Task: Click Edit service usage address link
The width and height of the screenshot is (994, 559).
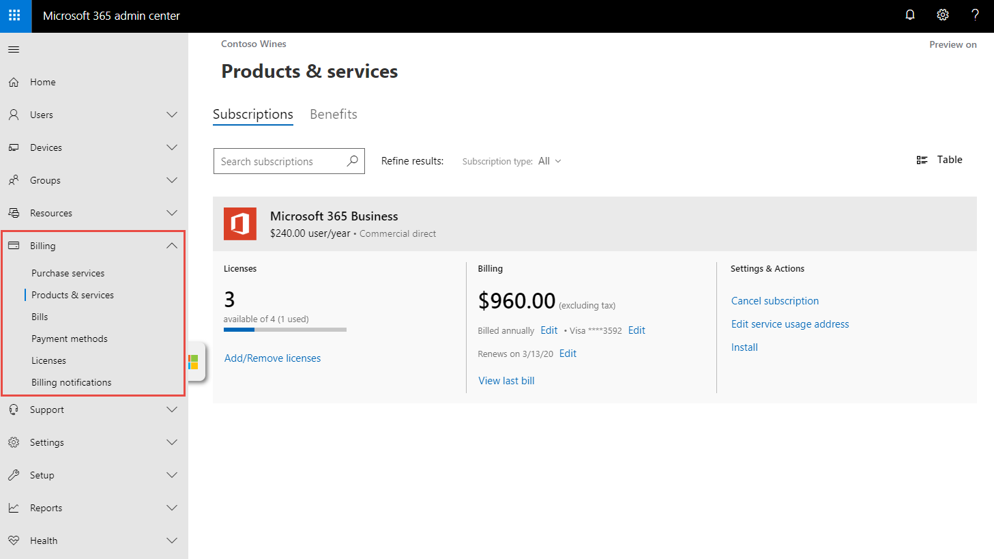Action: pyautogui.click(x=790, y=324)
